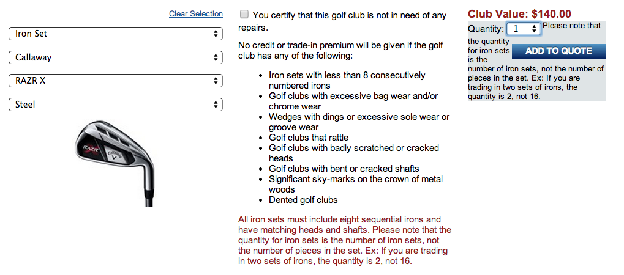
Task: Click the red iron sets requirement note
Action: pos(345,240)
